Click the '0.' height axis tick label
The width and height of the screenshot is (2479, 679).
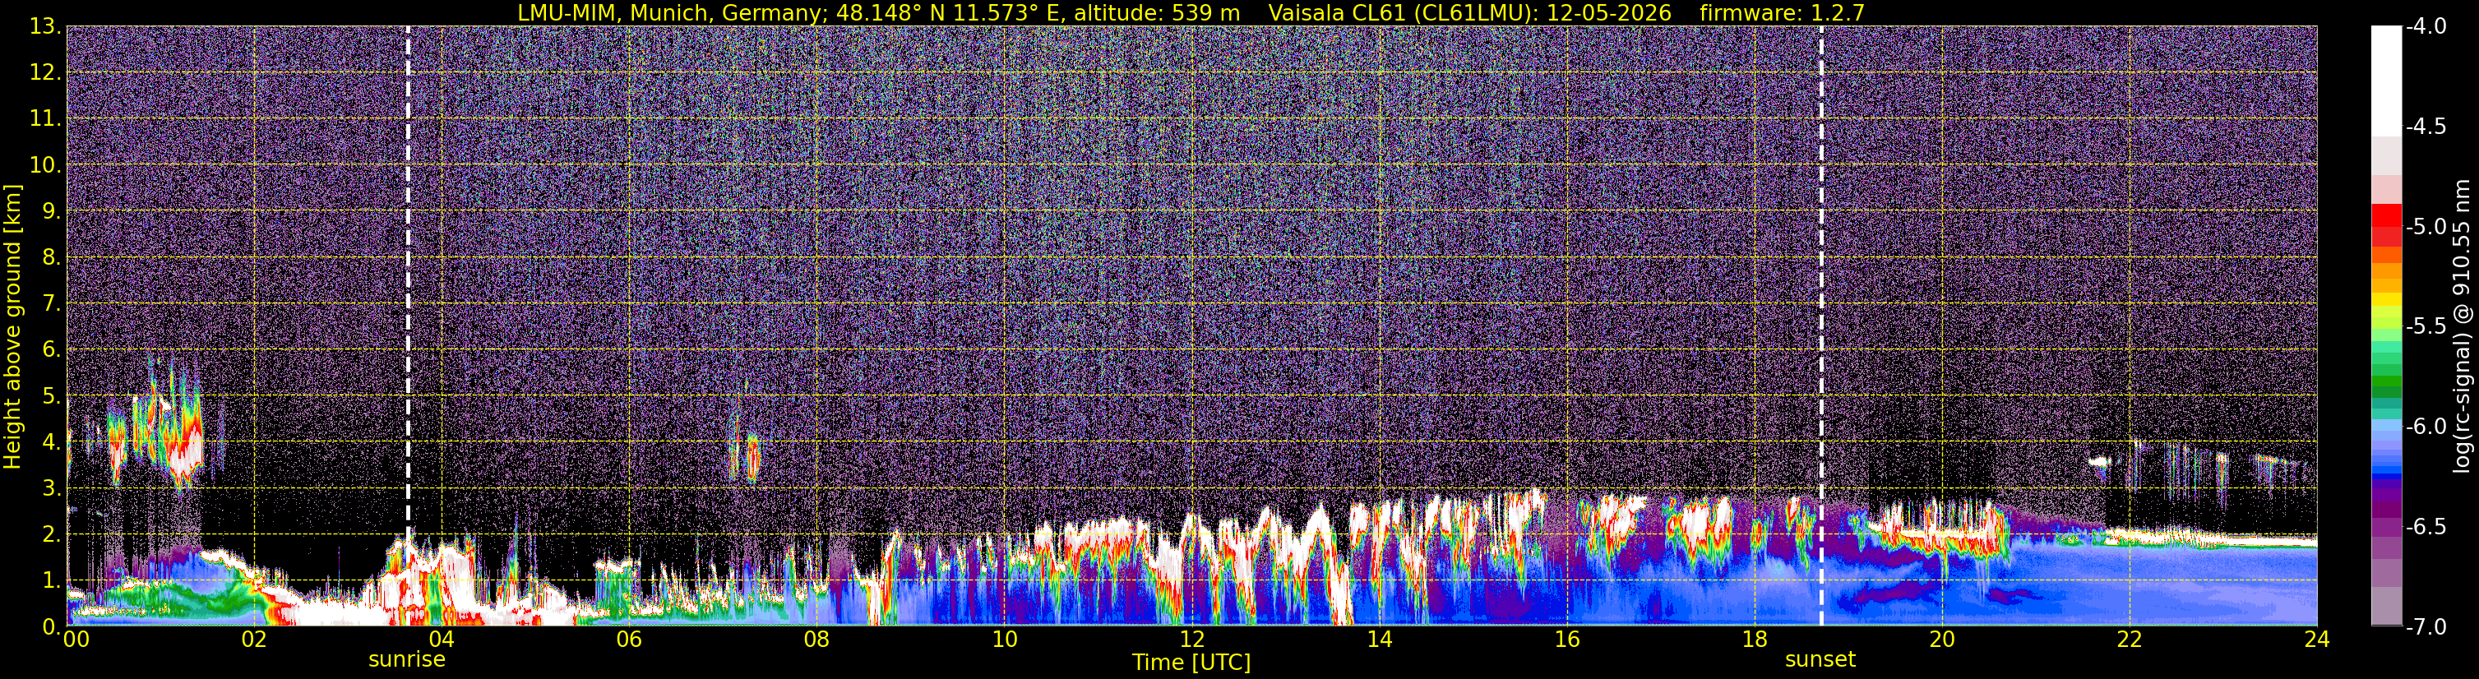(x=52, y=627)
